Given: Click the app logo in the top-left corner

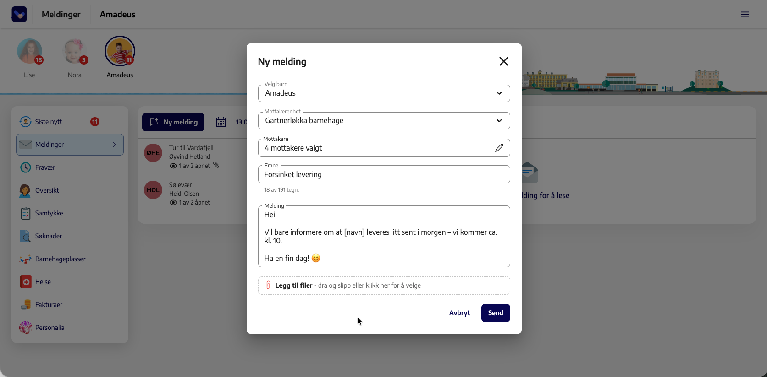Looking at the screenshot, I should (x=19, y=14).
